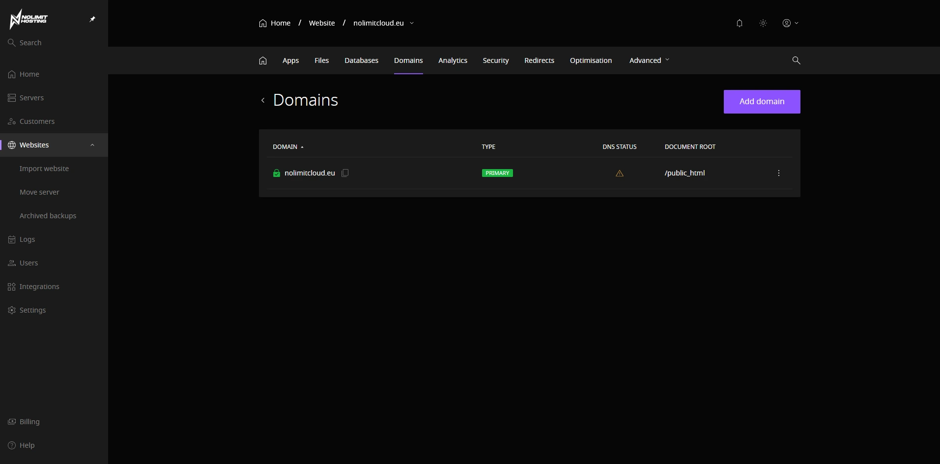Click the green SSL lock icon

pyautogui.click(x=277, y=173)
